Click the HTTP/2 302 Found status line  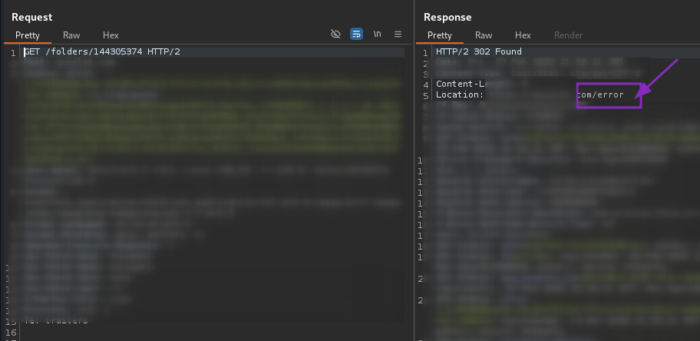(478, 52)
